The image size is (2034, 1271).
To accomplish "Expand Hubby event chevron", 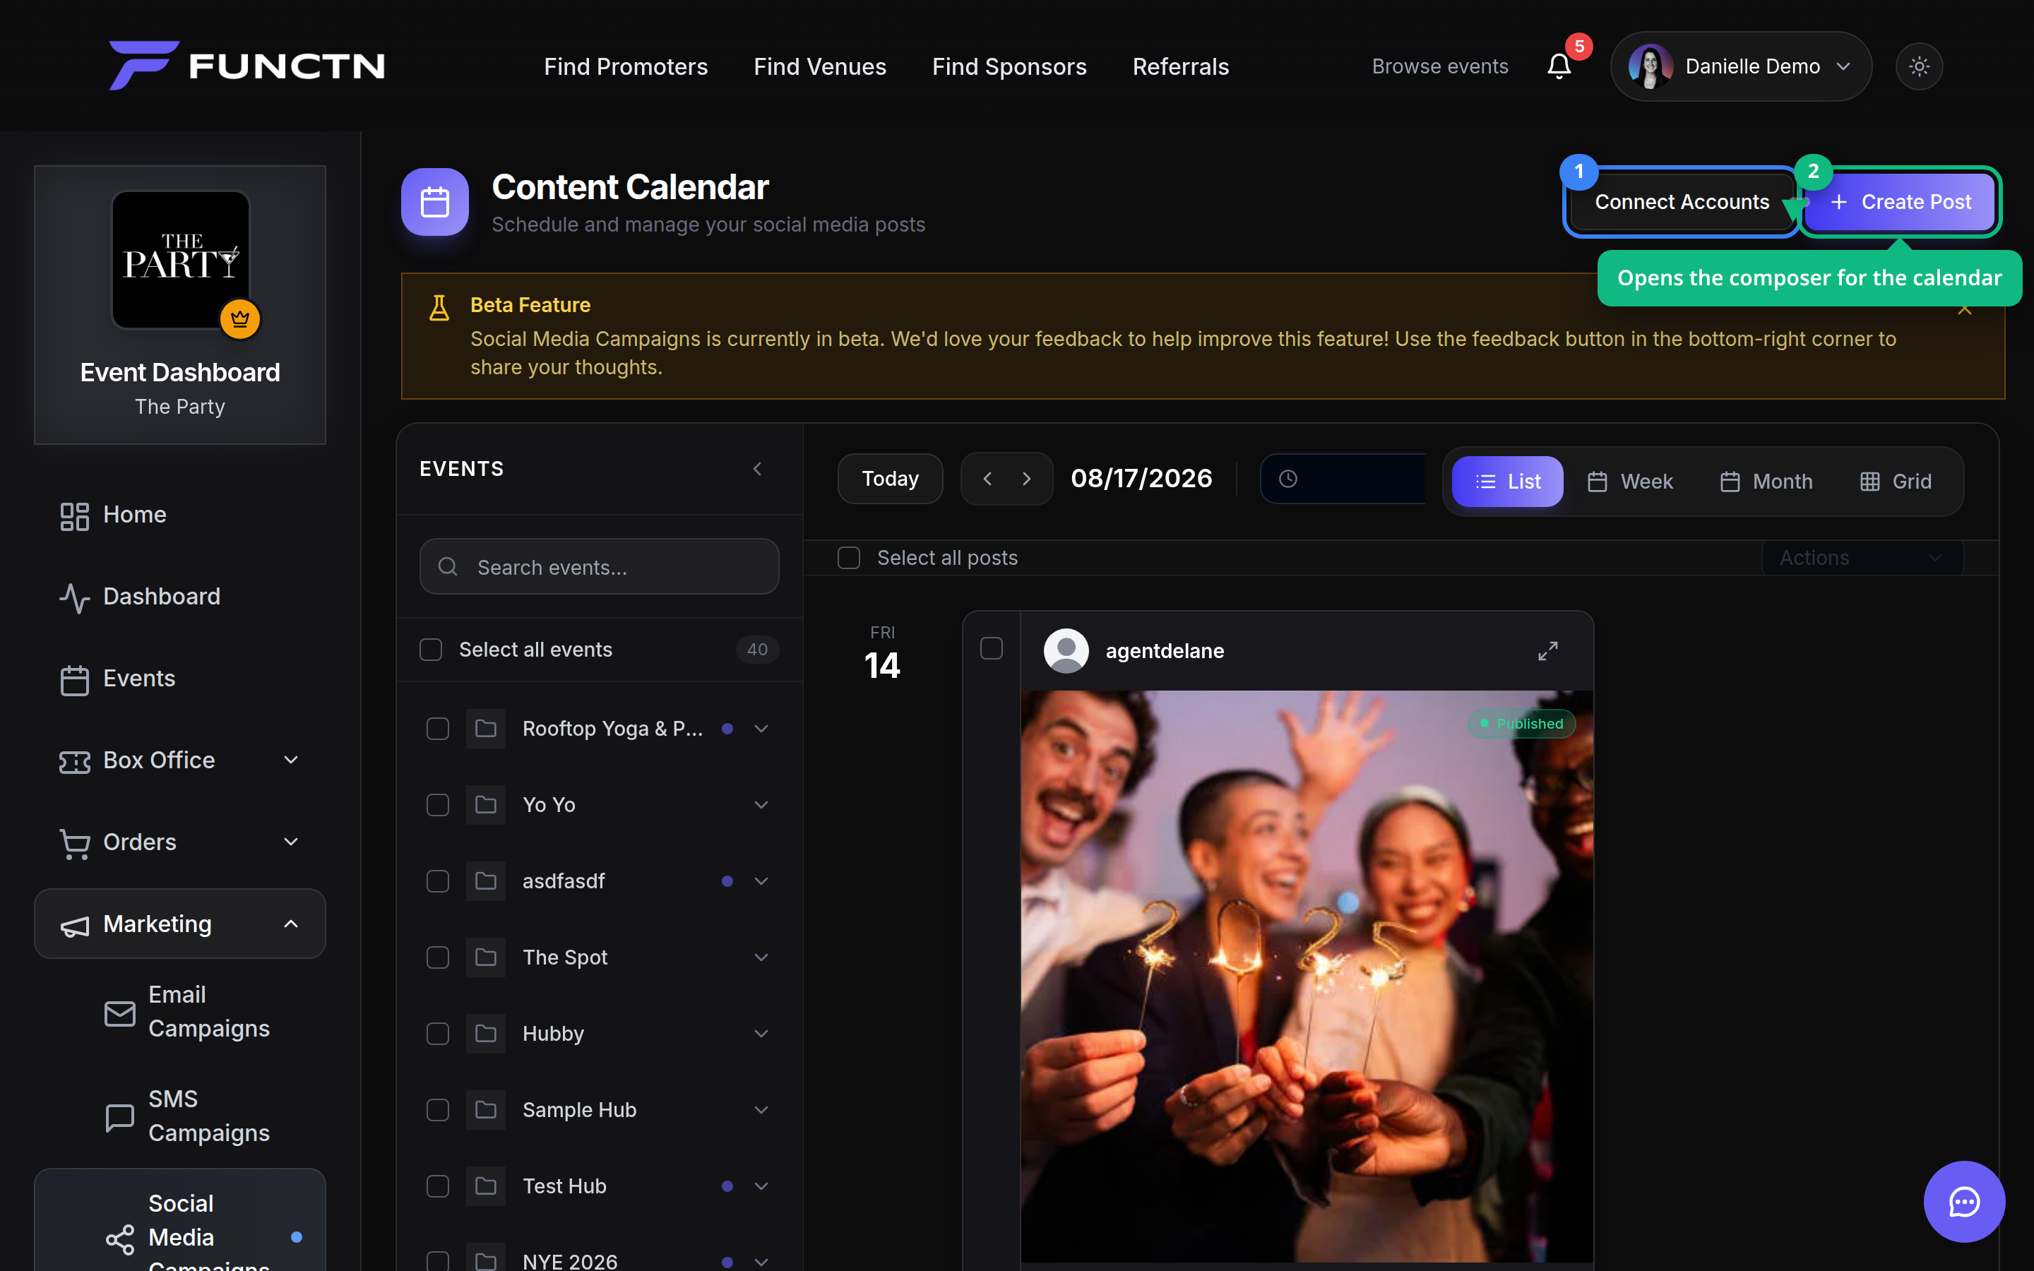I will click(x=761, y=1033).
